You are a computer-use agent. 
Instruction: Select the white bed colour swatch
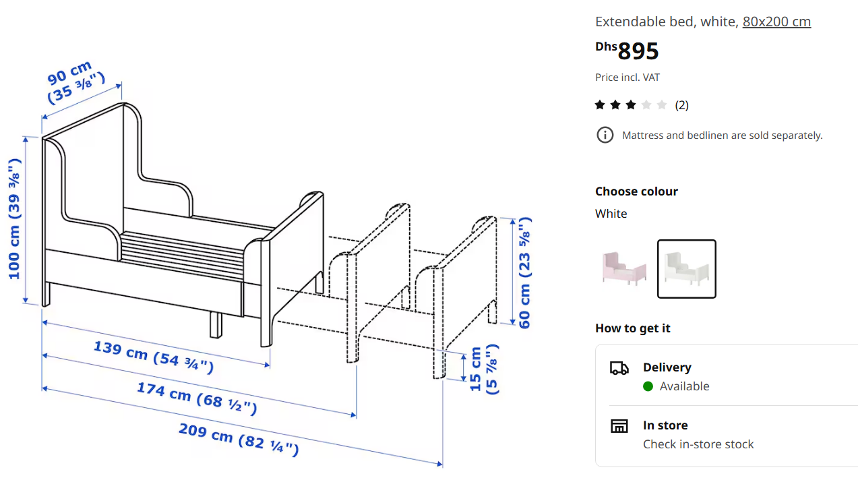coord(686,268)
